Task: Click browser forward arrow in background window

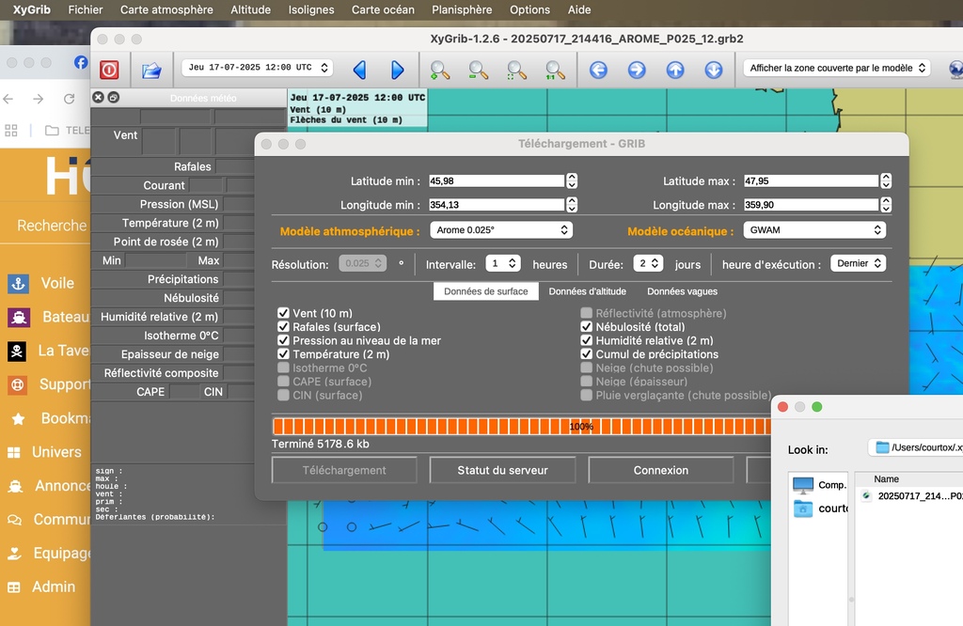Action: pos(38,99)
